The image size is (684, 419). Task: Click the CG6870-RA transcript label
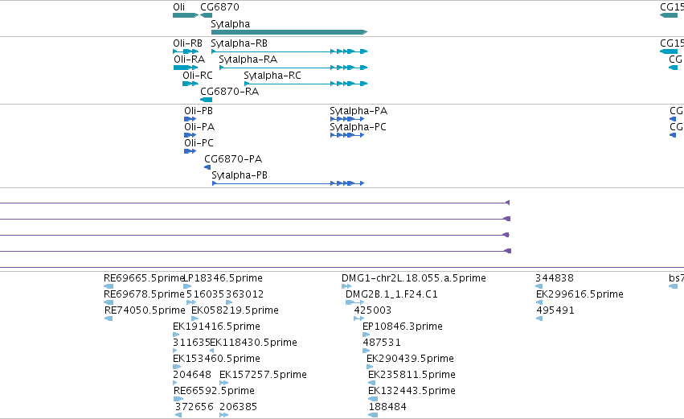point(229,92)
